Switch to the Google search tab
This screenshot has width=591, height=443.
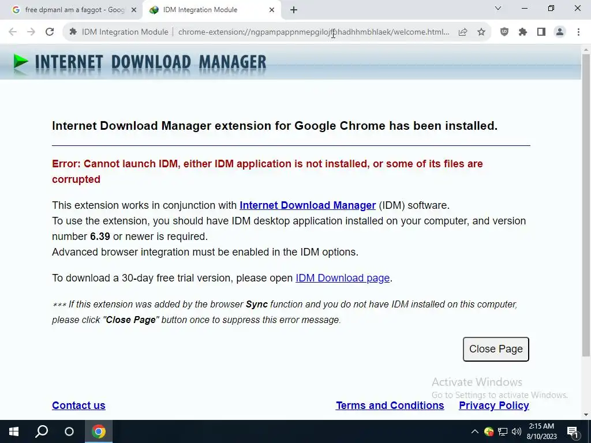[72, 10]
